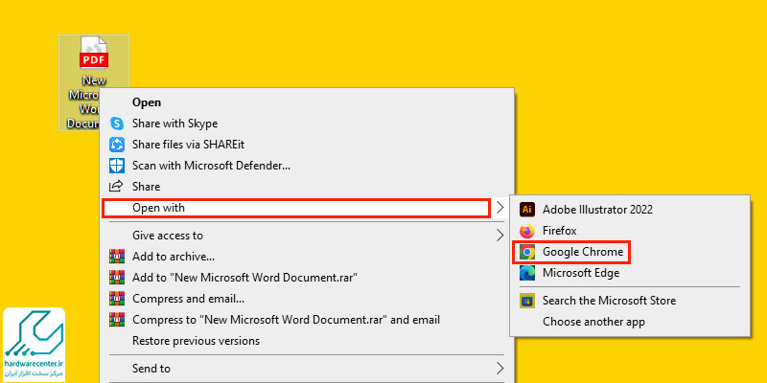Click the Microsoft Edge icon in submenu
Viewport: 767px width, 383px height.
point(526,273)
